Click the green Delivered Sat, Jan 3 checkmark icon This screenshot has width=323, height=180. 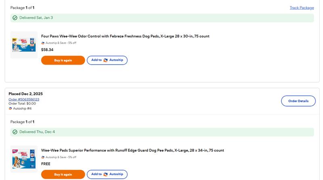tap(15, 18)
